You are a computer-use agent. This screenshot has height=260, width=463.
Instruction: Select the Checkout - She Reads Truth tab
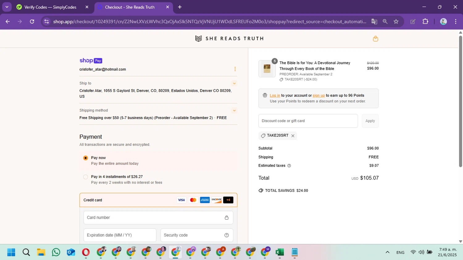click(130, 7)
